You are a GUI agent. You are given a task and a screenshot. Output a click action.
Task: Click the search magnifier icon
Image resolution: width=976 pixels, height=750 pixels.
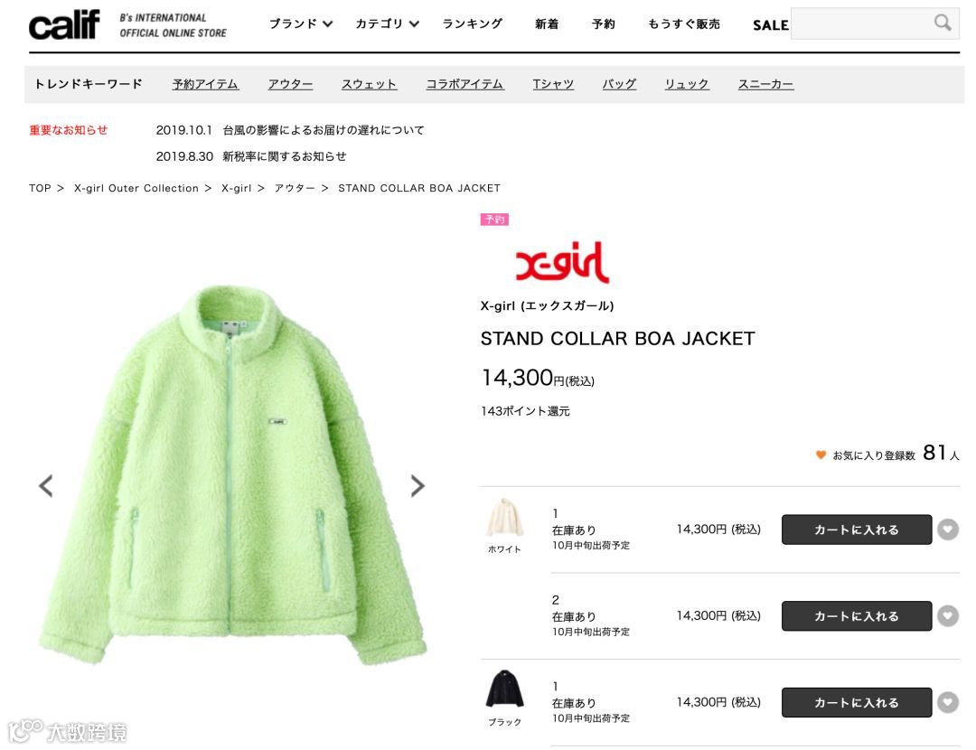click(943, 23)
